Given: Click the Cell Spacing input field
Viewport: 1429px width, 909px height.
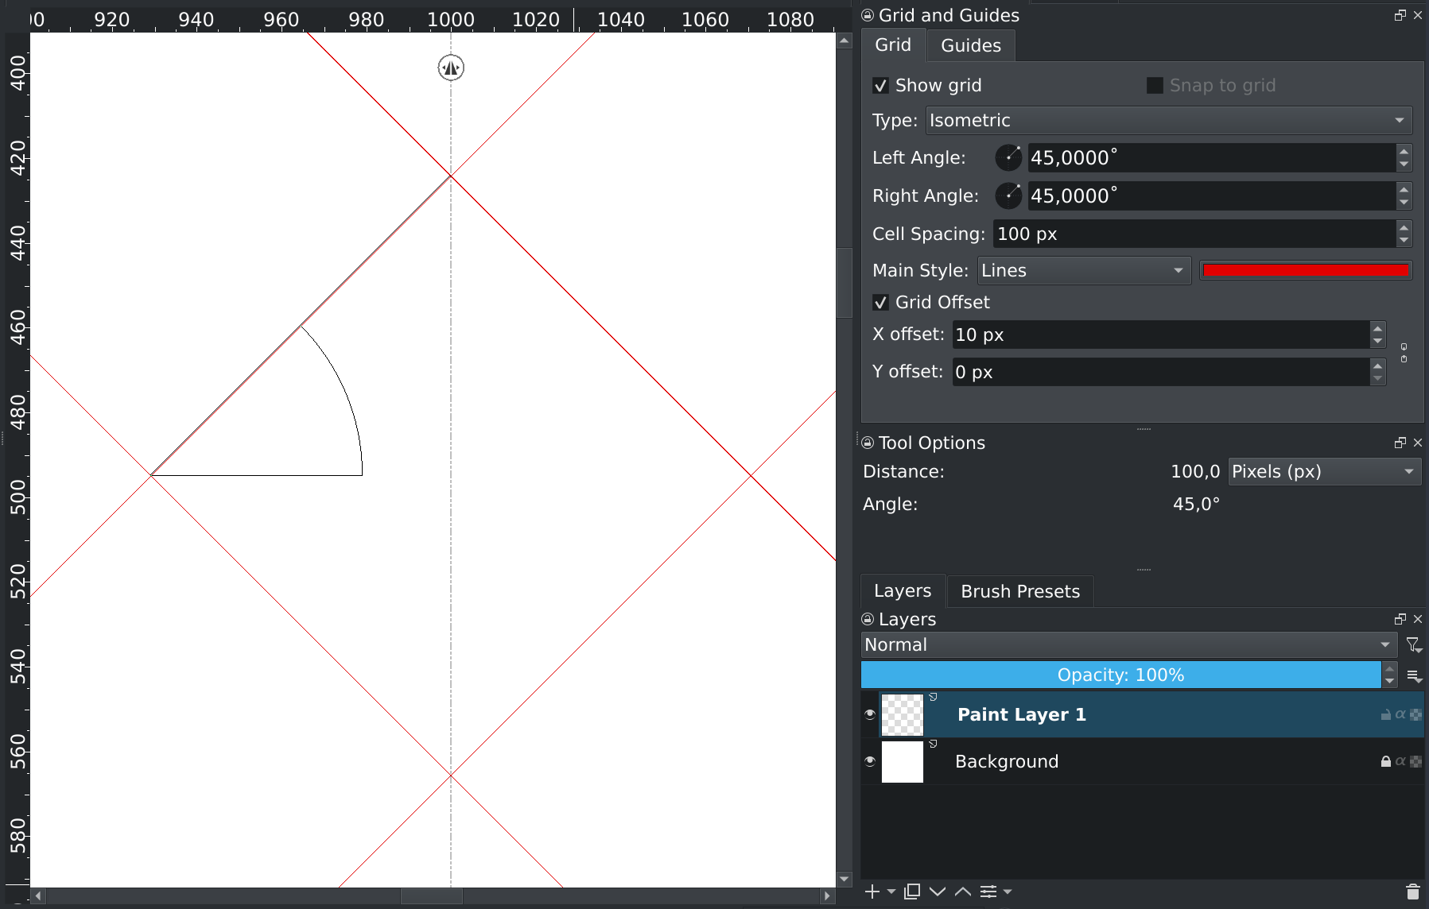Looking at the screenshot, I should pos(1193,234).
